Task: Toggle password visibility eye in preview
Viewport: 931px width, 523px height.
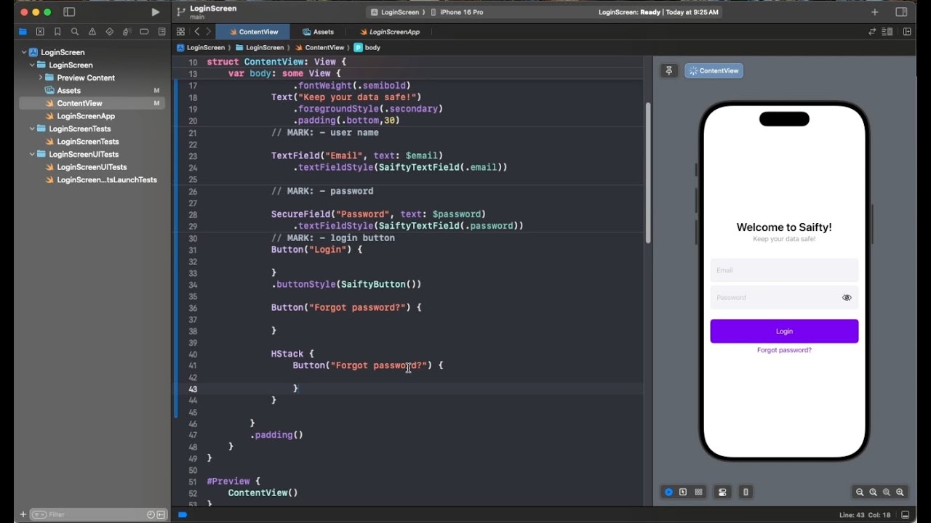Action: [x=847, y=298]
